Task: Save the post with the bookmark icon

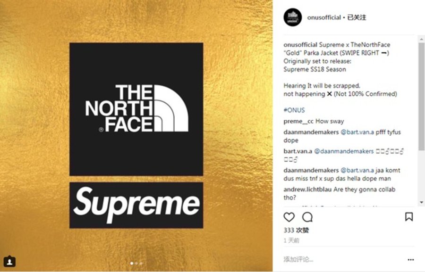Action: (x=409, y=217)
